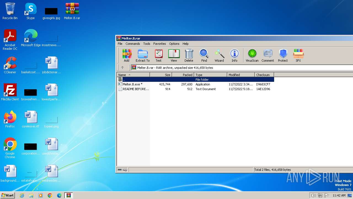Select the Skype desktop shortcut
This screenshot has height=199, width=353.
(x=31, y=11)
